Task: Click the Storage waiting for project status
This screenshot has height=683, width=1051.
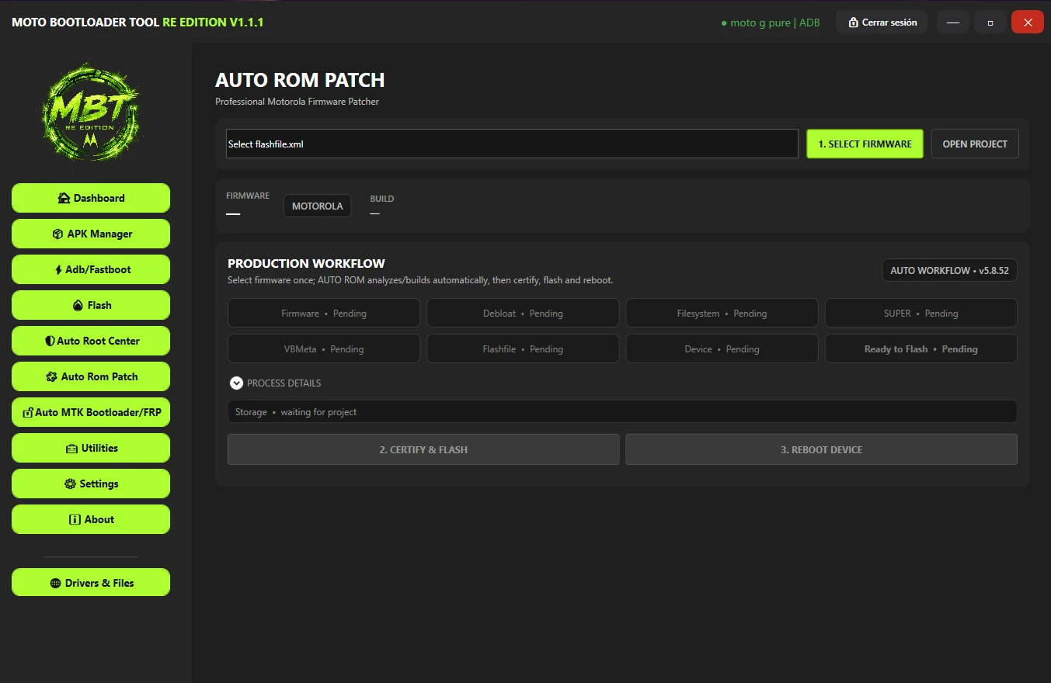Action: pos(622,411)
